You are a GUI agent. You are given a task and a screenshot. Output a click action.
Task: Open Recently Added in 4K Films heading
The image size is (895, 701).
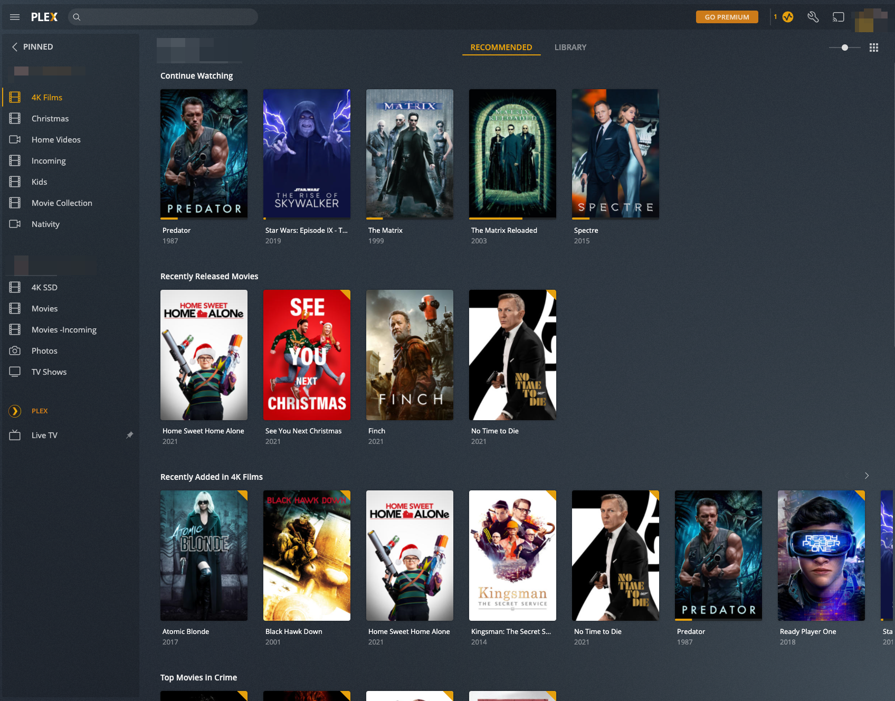(212, 477)
